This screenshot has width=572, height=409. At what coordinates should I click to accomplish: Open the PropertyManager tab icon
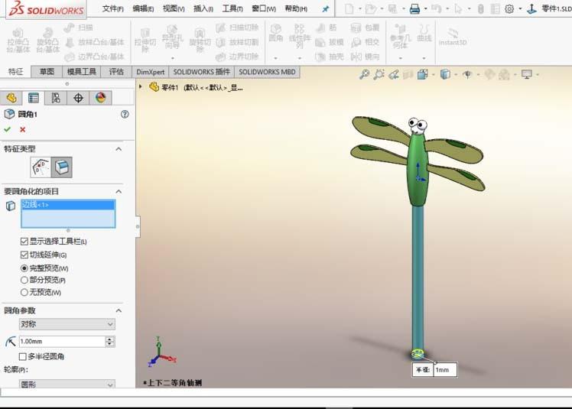tap(34, 98)
